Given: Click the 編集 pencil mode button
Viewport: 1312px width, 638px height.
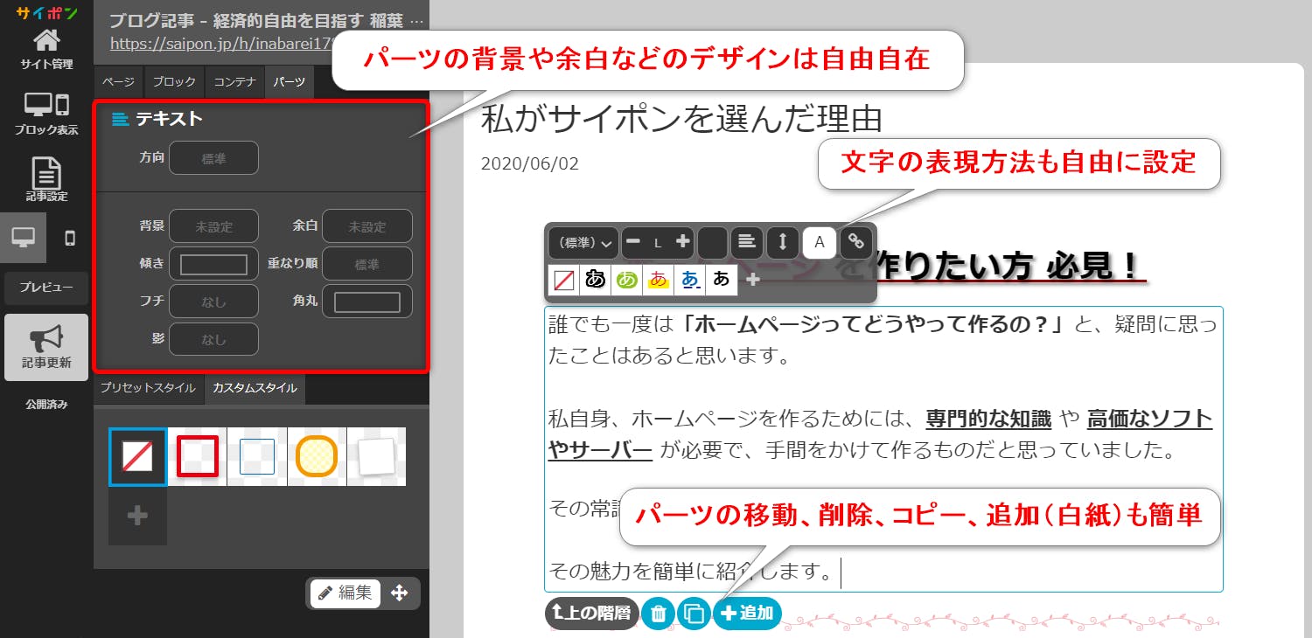Looking at the screenshot, I should (x=345, y=593).
